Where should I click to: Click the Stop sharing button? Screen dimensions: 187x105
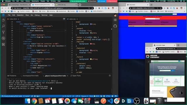coord(112,1)
